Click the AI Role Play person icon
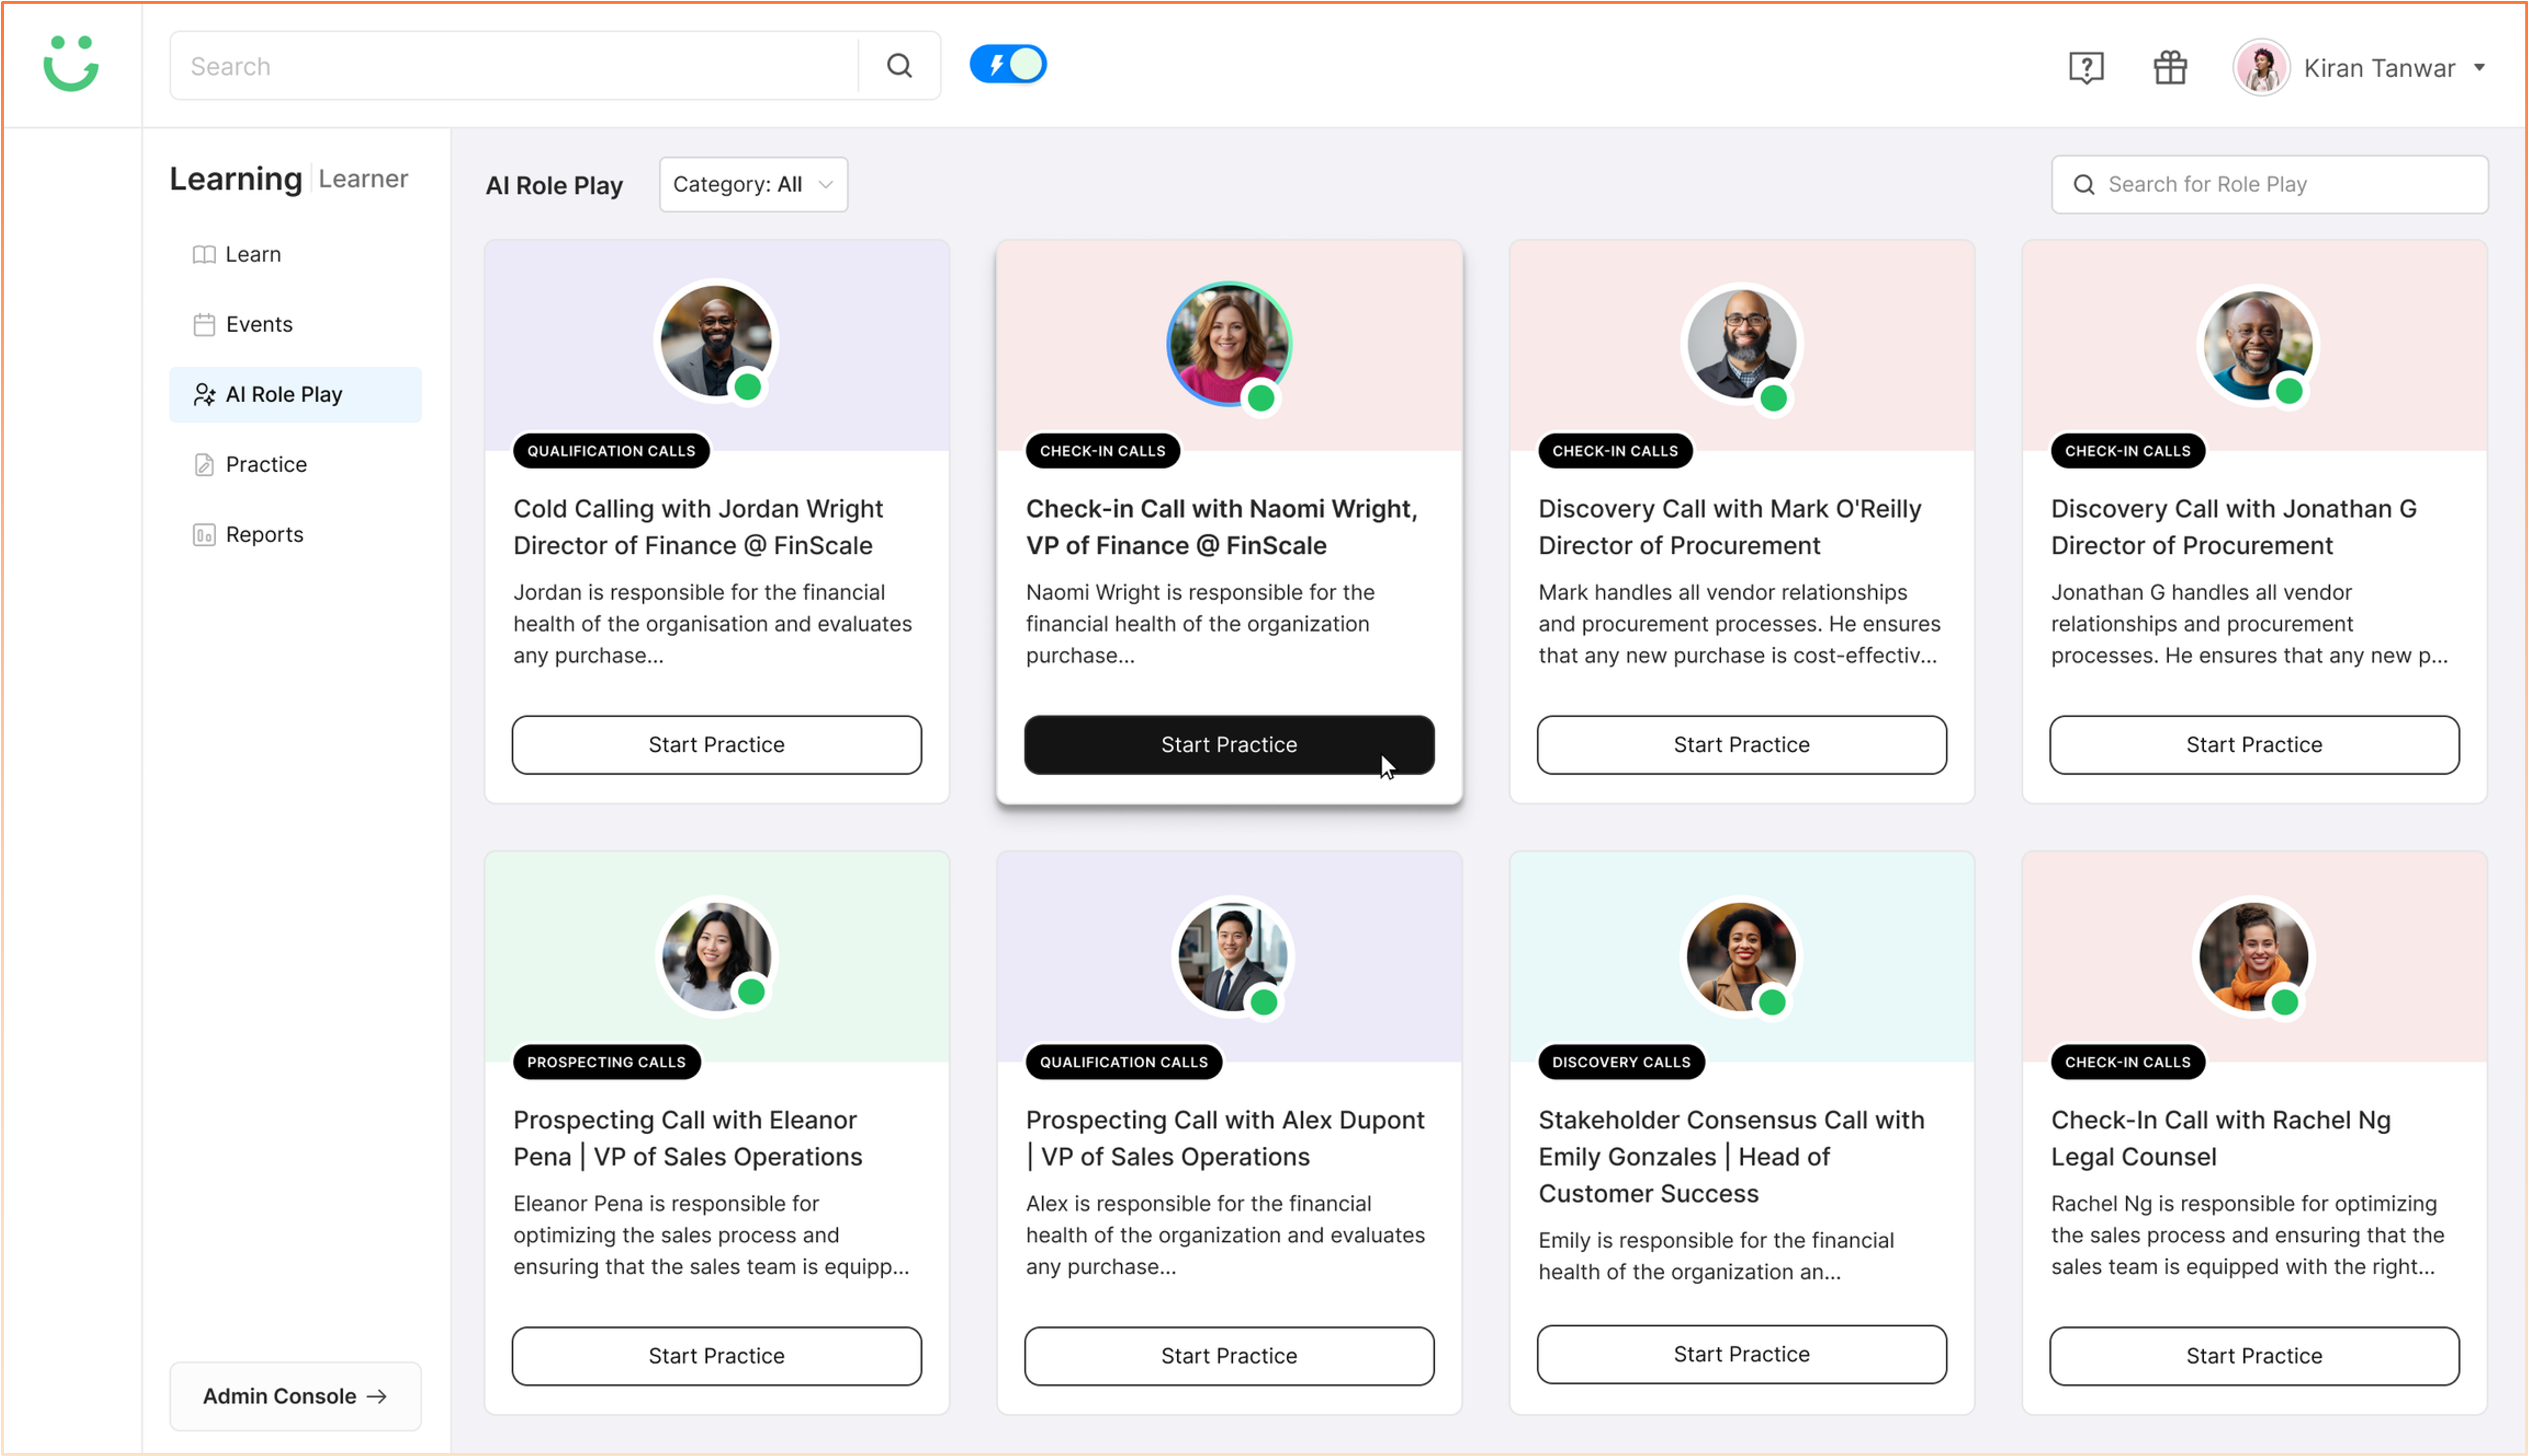The width and height of the screenshot is (2529, 1456). click(204, 395)
